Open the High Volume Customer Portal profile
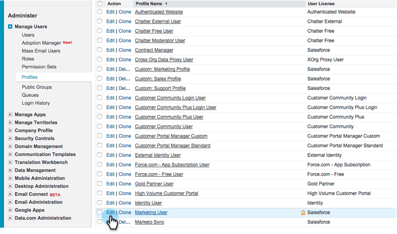397x234 pixels. [166, 193]
